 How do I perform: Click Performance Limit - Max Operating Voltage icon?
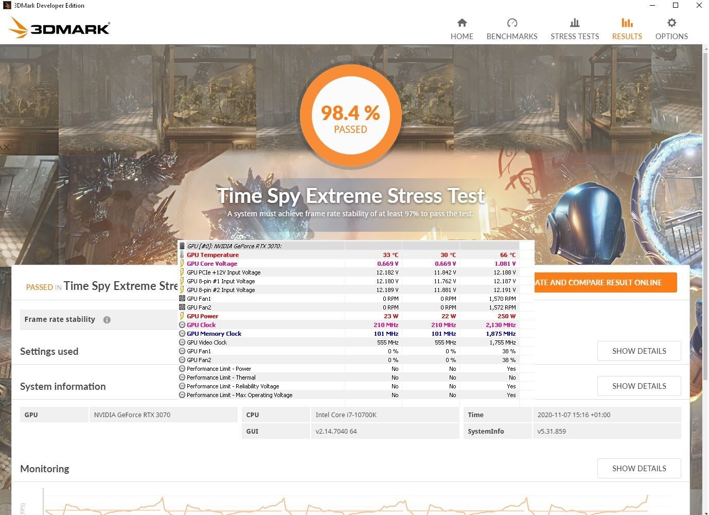point(182,395)
